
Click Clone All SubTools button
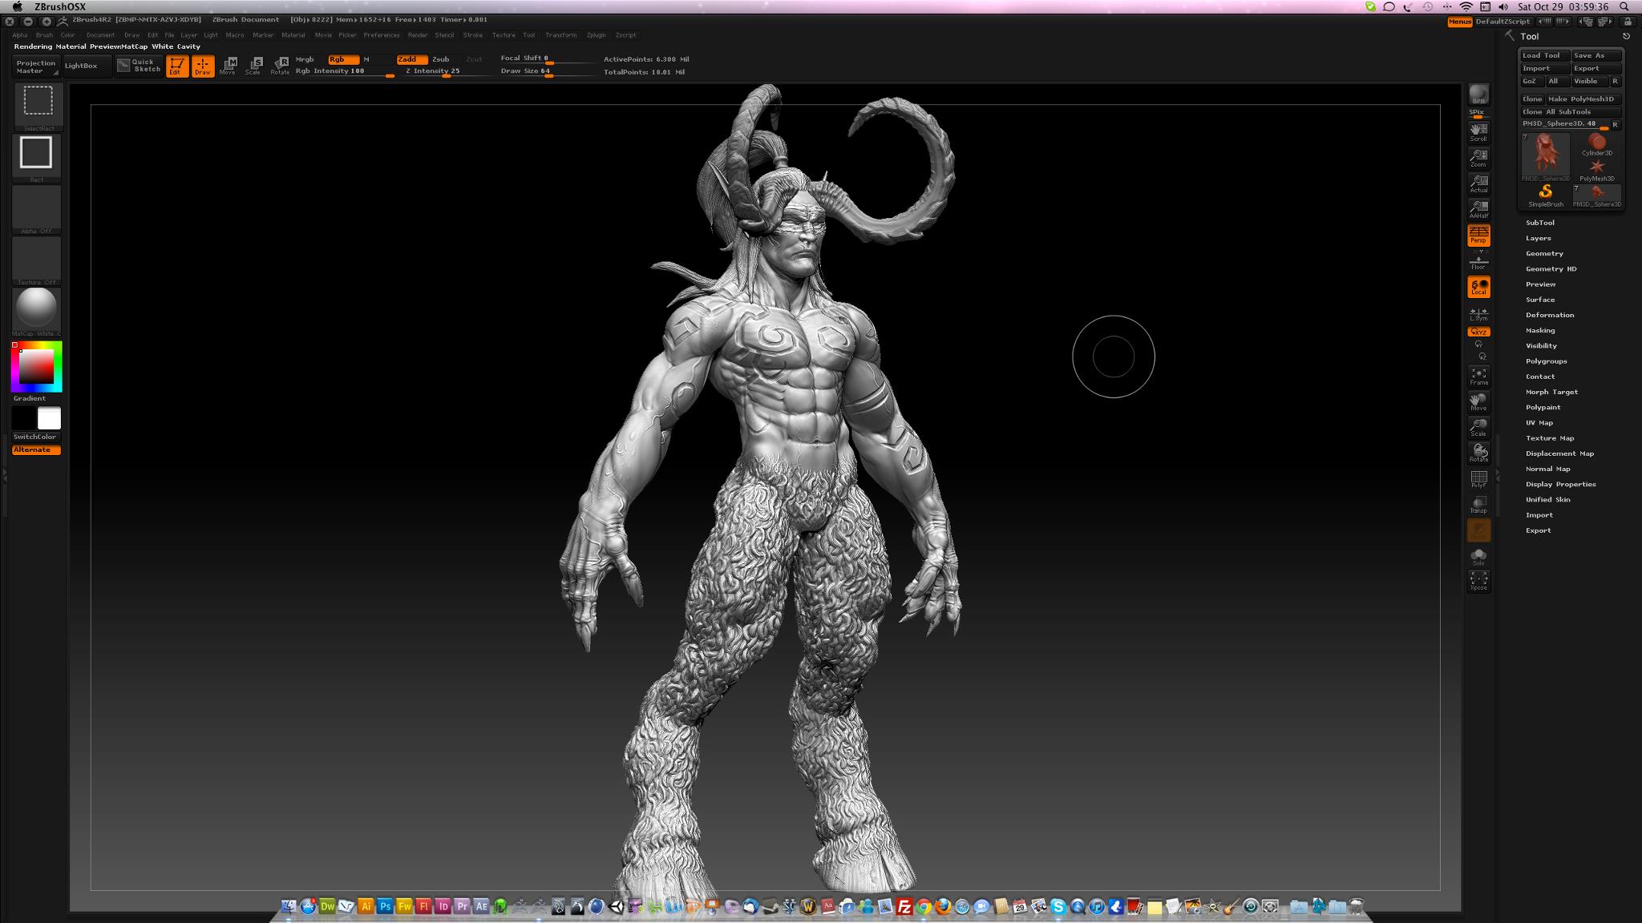pyautogui.click(x=1571, y=112)
